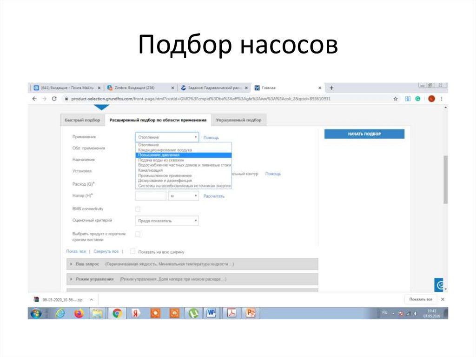Switch to the Быстрый подбор tab
This screenshot has height=357, width=476.
83,120
